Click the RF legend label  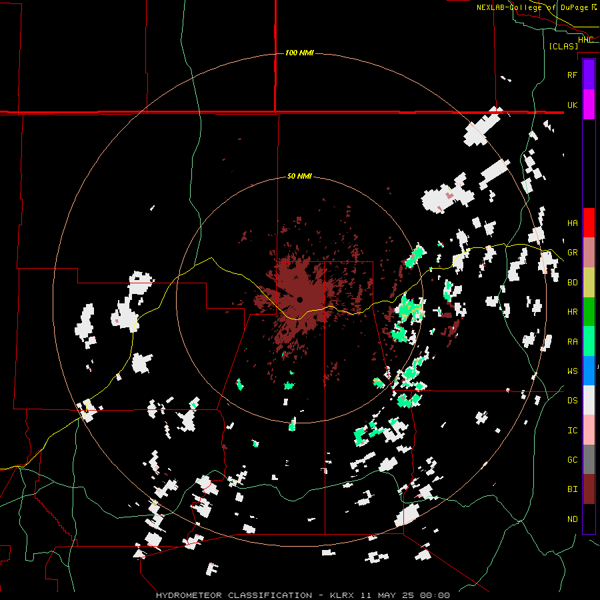coord(572,75)
